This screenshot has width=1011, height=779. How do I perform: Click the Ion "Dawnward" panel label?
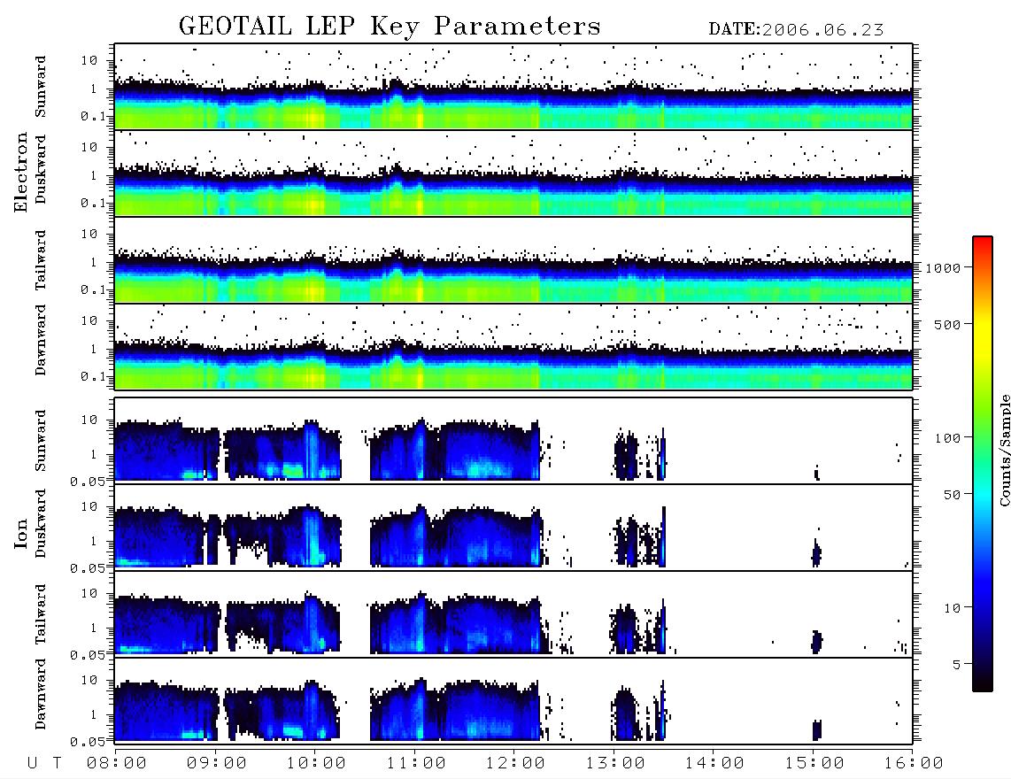(x=41, y=694)
